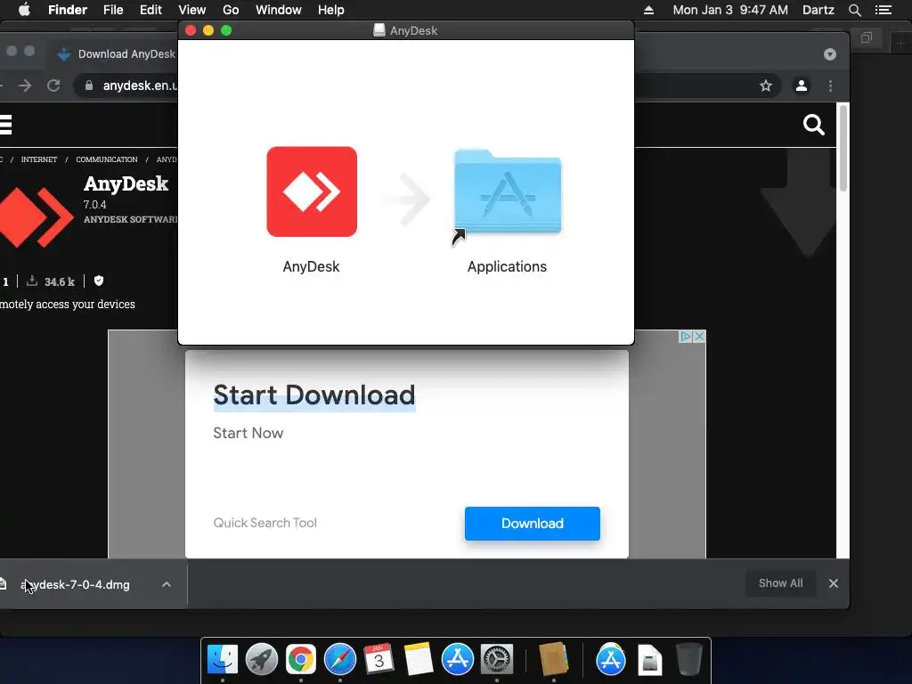Open downloaded anydesk-7-0-4.dmg file
912x684 pixels.
coord(76,584)
